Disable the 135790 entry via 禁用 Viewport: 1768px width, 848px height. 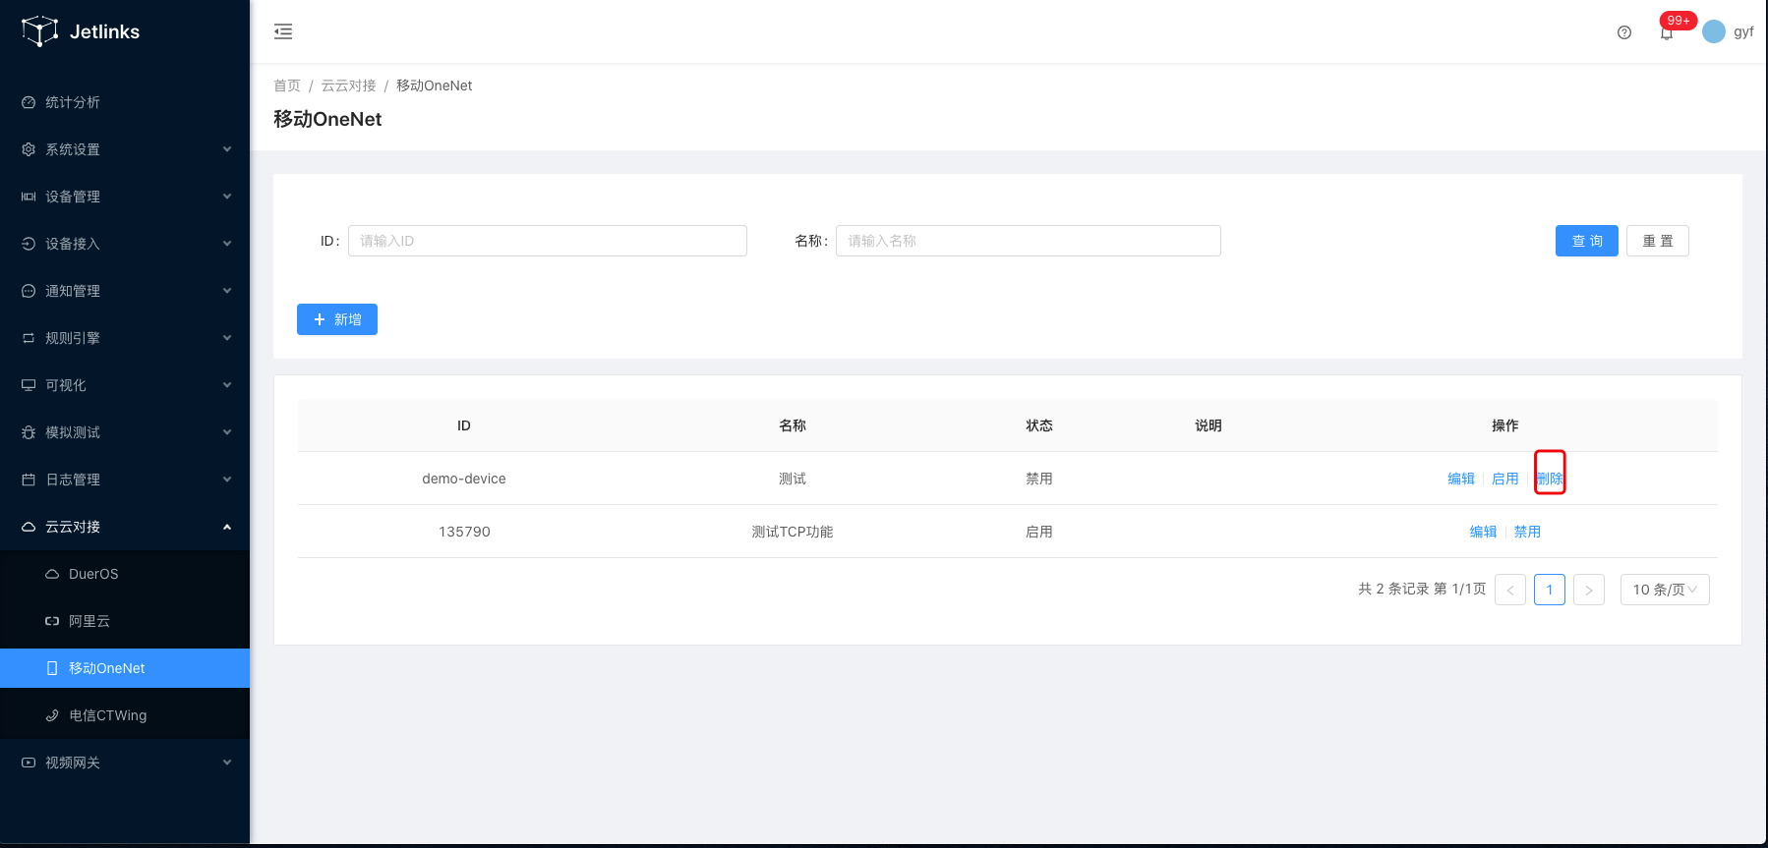1527,532
